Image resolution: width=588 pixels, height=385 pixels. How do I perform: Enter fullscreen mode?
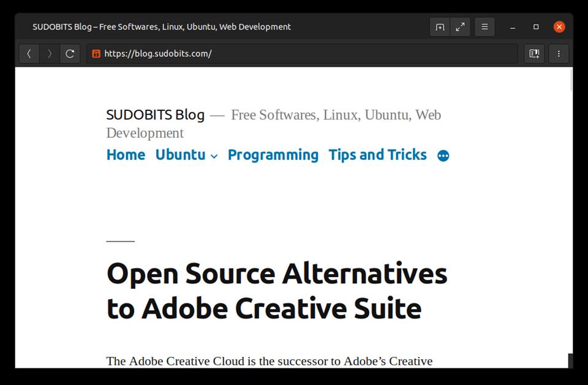pyautogui.click(x=461, y=26)
